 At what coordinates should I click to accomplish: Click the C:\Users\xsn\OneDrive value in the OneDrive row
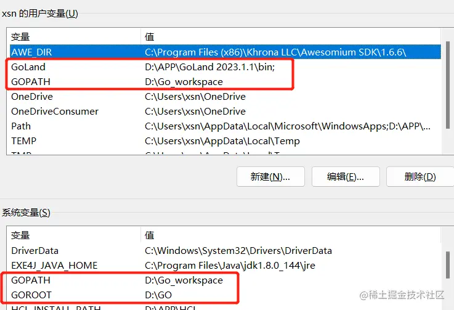195,97
